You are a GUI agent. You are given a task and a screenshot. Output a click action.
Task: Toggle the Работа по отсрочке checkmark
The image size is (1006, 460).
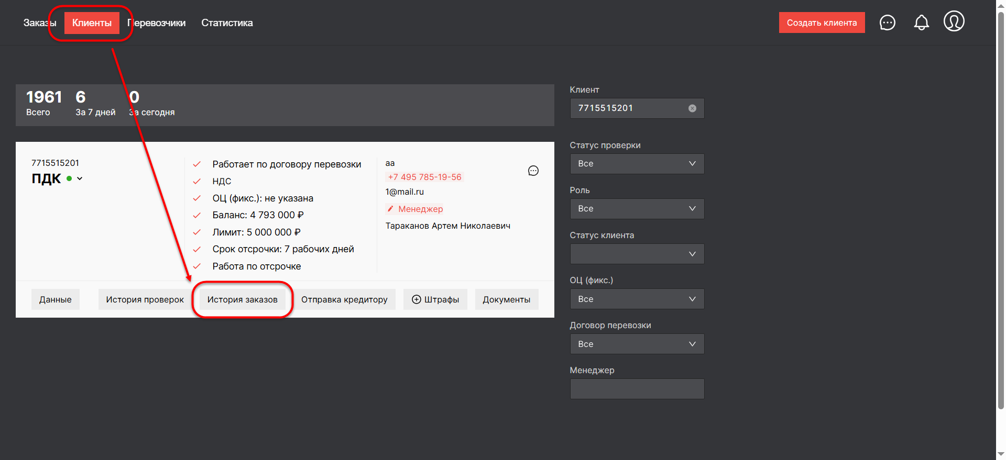pyautogui.click(x=197, y=266)
